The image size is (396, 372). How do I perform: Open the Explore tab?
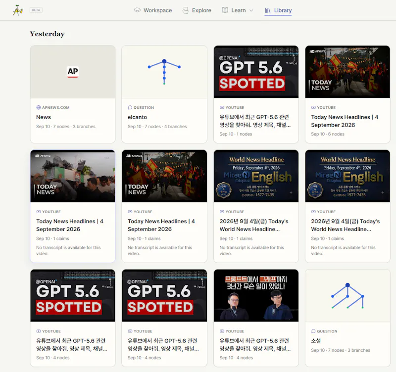(x=197, y=10)
